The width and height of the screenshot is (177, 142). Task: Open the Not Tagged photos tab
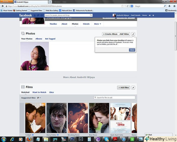pyautogui.click(x=50, y=39)
